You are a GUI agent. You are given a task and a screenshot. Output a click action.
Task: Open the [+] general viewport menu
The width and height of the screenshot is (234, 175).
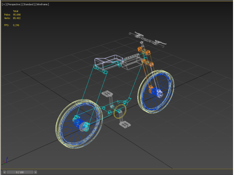[4, 4]
